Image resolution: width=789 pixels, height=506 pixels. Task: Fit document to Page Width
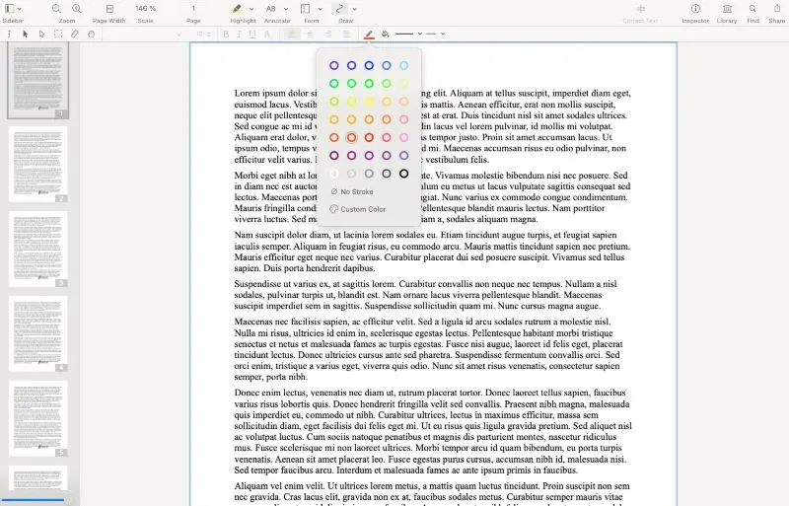click(109, 9)
